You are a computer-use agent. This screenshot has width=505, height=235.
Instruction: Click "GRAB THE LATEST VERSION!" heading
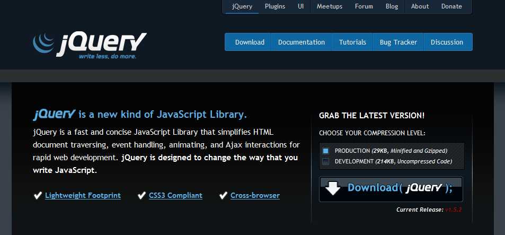[x=371, y=116]
